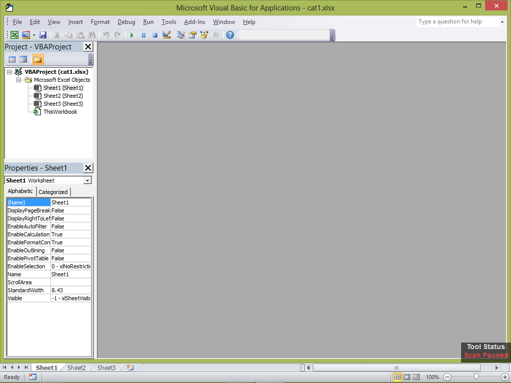Open the Insert UserForm dropdown arrow
Image resolution: width=511 pixels, height=383 pixels.
pyautogui.click(x=34, y=35)
